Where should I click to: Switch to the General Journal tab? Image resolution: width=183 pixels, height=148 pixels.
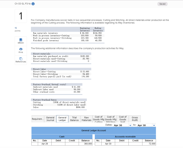(50, 119)
